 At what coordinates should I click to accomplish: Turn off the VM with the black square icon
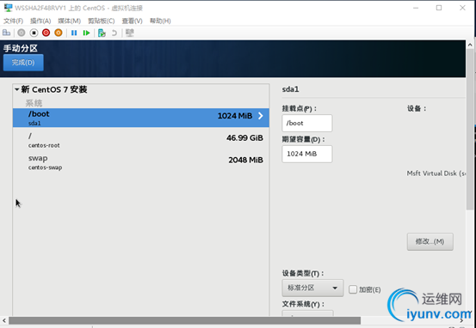click(x=34, y=33)
